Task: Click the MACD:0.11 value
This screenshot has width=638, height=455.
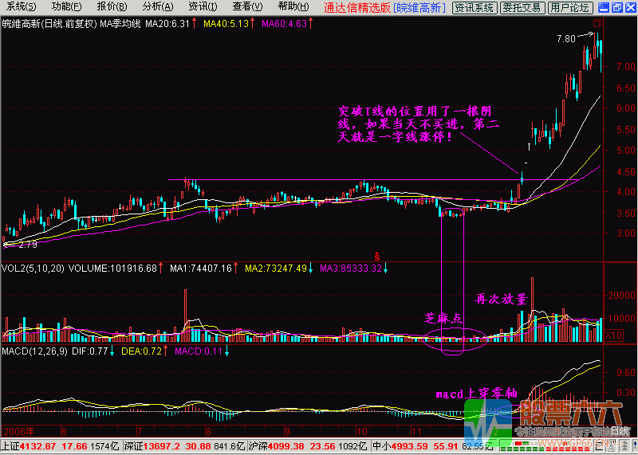Action: tap(198, 351)
